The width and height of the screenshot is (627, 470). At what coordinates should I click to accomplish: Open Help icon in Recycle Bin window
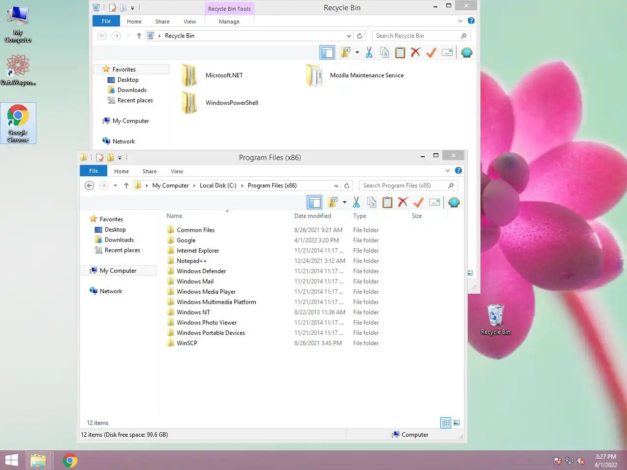[471, 21]
